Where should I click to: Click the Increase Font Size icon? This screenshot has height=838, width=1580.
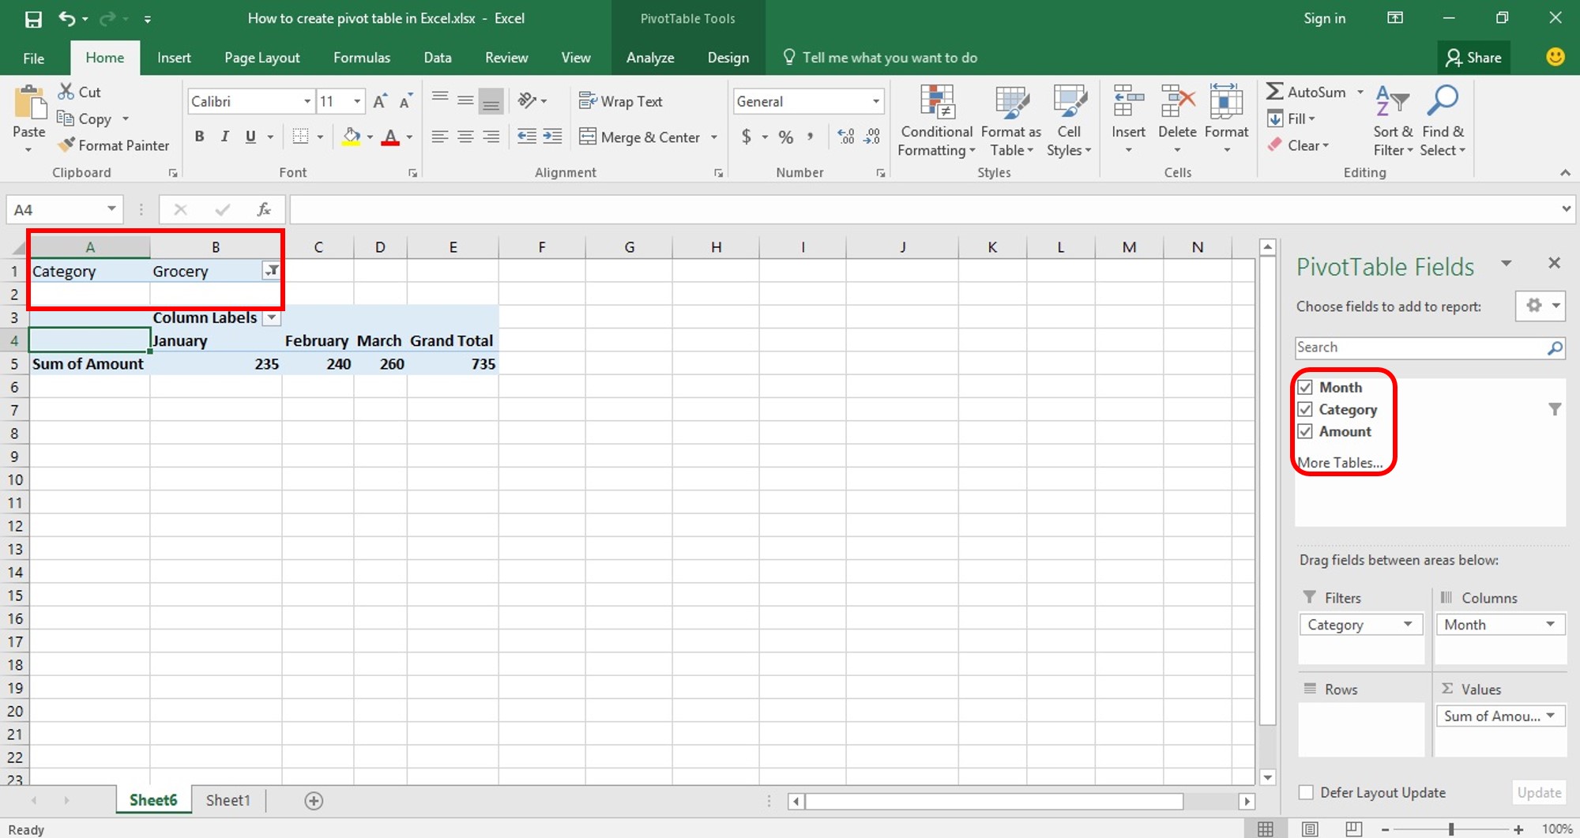379,100
